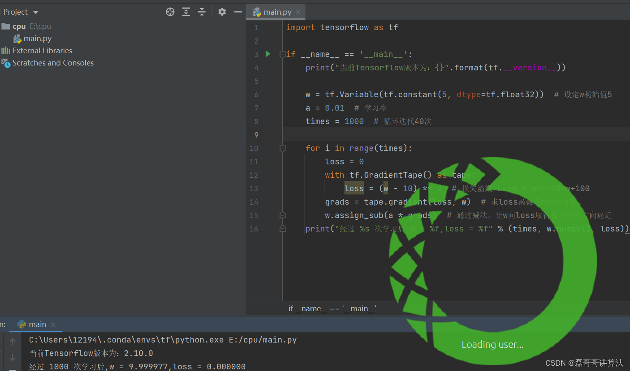Click the import tensorflow line
Viewport: 630px width, 371px height.
(x=342, y=27)
